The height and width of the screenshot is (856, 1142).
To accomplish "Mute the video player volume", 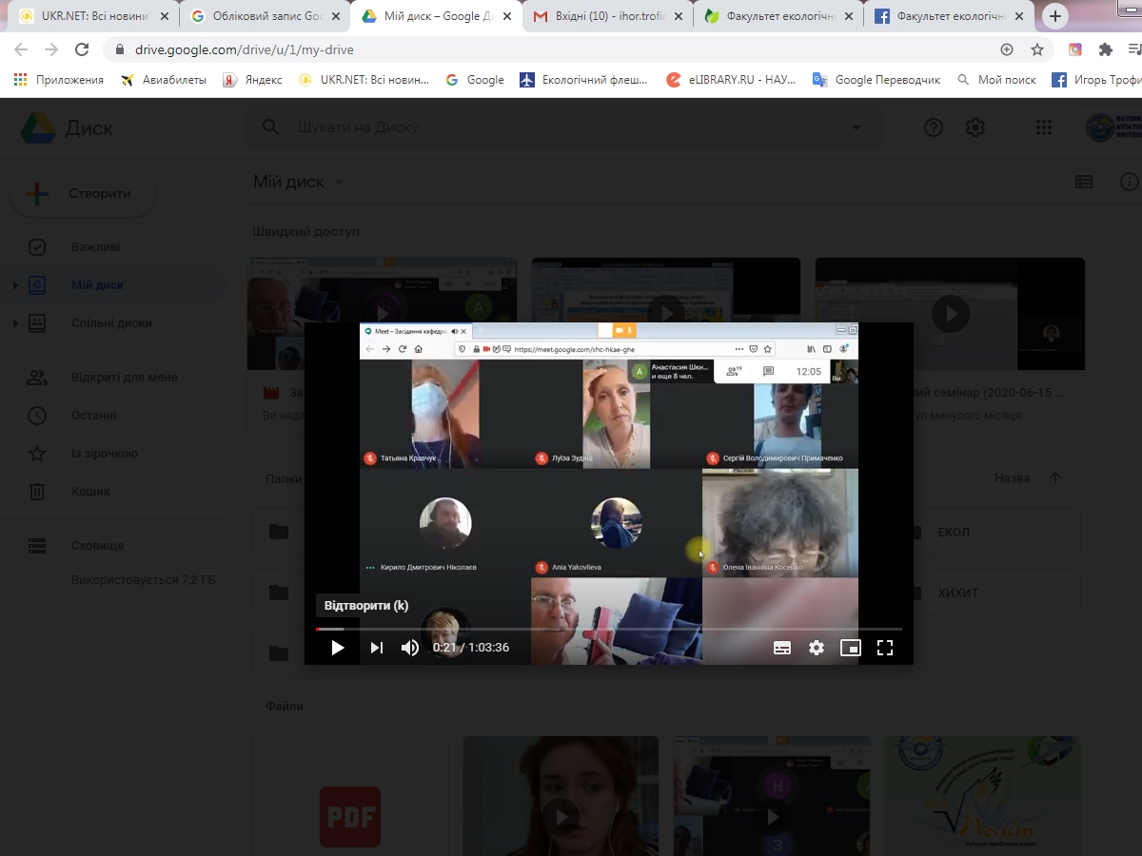I will pos(410,648).
